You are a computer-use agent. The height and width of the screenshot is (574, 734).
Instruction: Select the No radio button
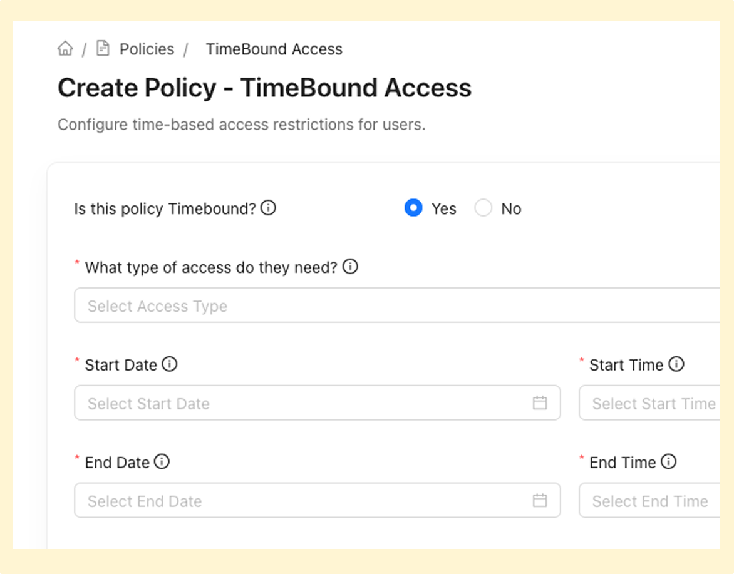click(x=483, y=208)
